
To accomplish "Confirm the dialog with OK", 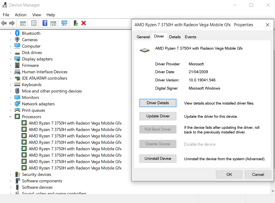I will pyautogui.click(x=229, y=174).
